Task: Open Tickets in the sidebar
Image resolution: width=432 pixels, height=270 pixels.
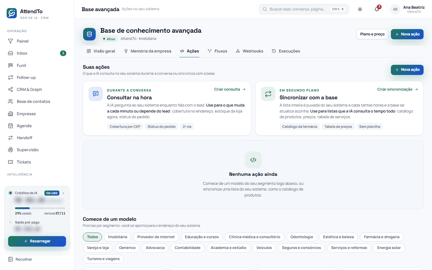Action: (37, 162)
